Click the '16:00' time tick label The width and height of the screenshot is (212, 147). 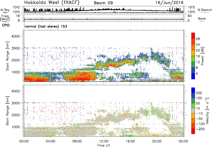point(130,141)
